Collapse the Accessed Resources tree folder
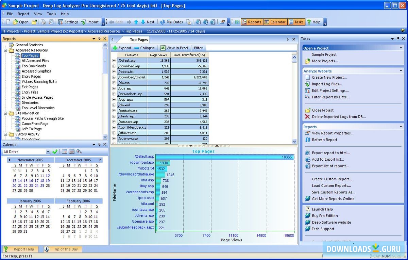The image size is (408, 260). point(6,50)
